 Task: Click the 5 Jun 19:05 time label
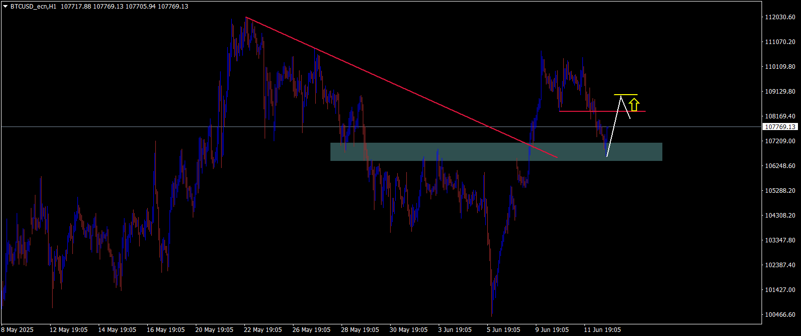(503, 330)
